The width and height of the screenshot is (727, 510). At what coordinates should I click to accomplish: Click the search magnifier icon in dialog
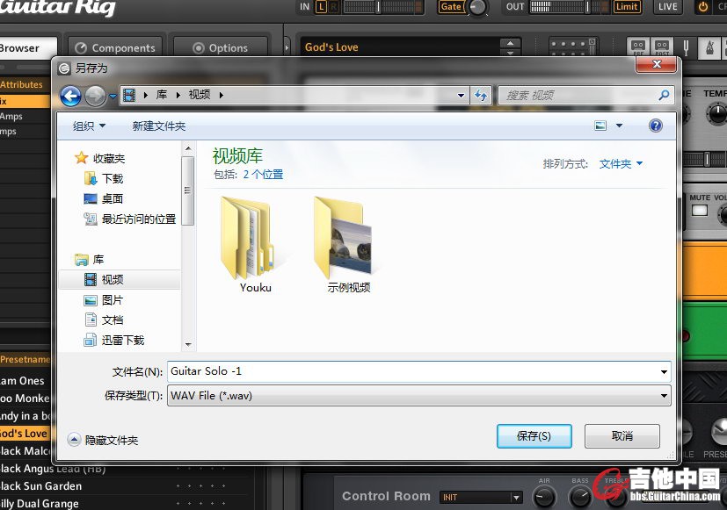(x=664, y=96)
